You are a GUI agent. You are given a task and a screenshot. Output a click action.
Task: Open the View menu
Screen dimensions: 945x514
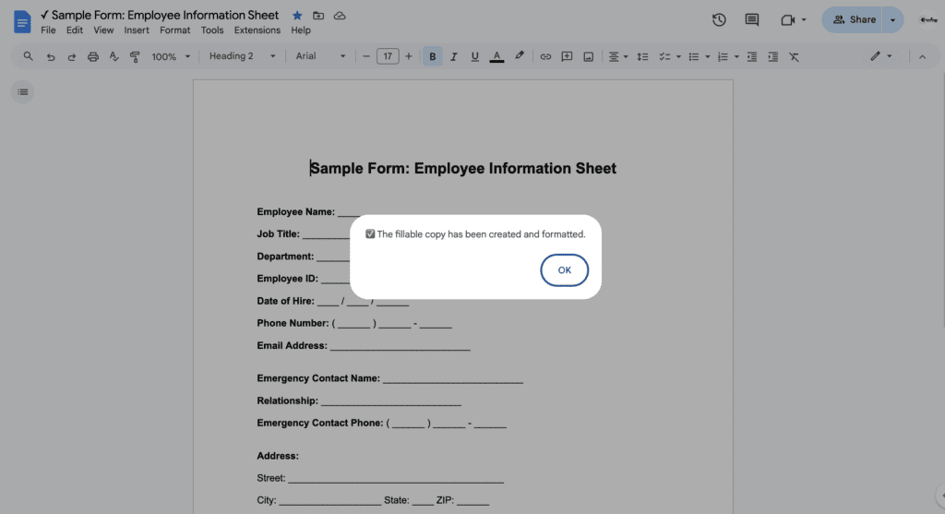pyautogui.click(x=103, y=30)
